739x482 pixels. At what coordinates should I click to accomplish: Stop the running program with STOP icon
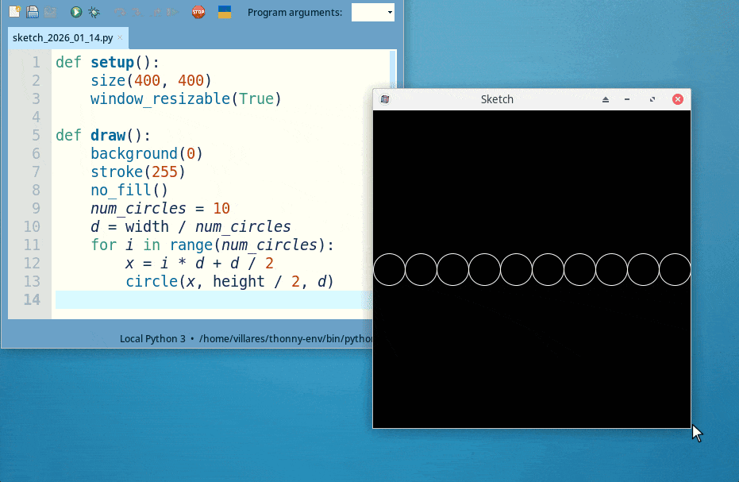(x=198, y=12)
